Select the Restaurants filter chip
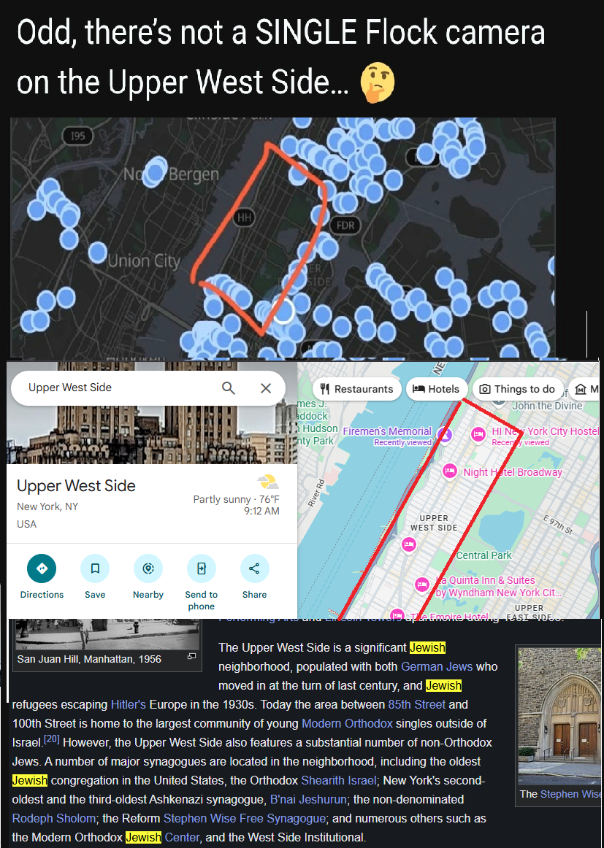 [x=356, y=389]
